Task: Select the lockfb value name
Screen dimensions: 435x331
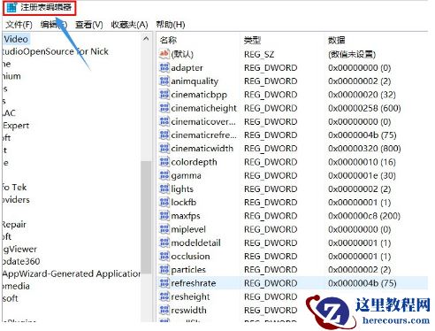Action: tap(184, 203)
